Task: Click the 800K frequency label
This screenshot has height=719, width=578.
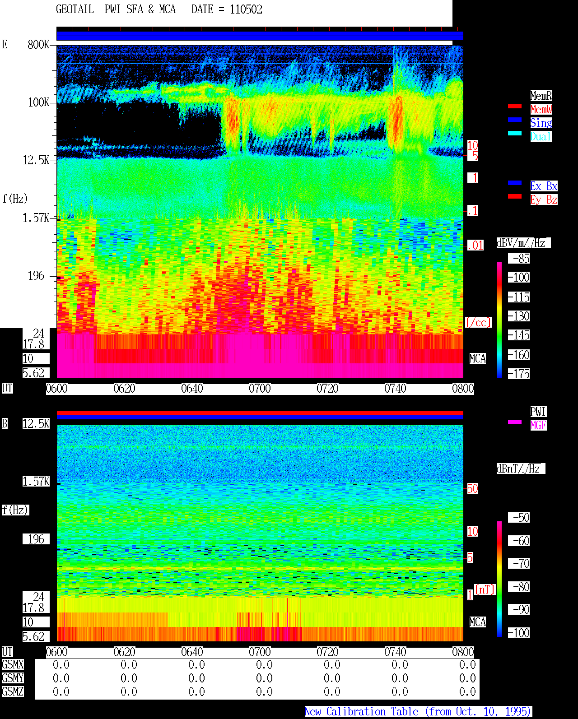Action: (x=38, y=45)
